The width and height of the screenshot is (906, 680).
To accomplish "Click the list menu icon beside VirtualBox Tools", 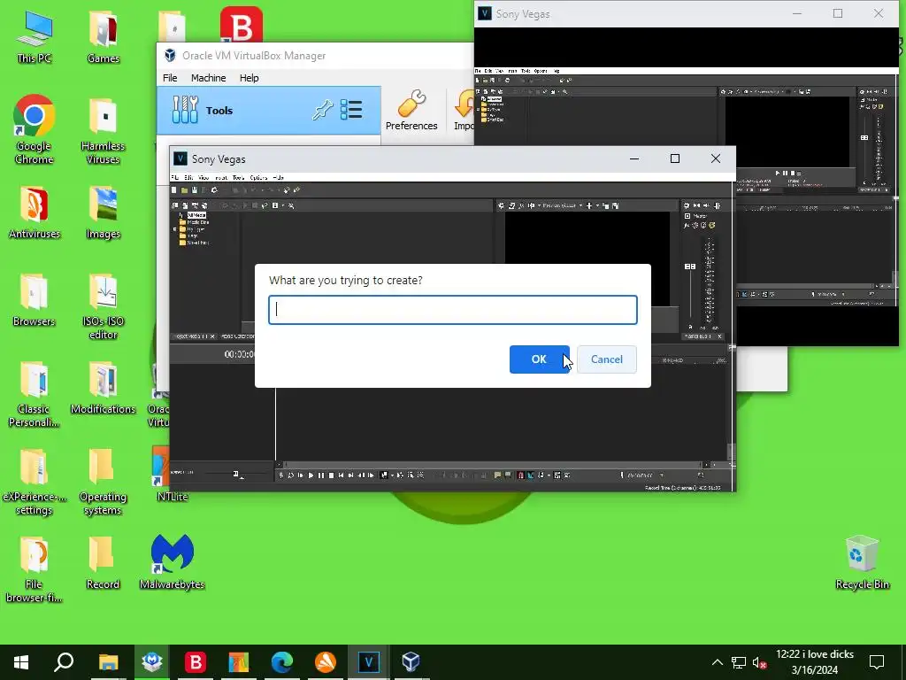I will click(x=350, y=109).
